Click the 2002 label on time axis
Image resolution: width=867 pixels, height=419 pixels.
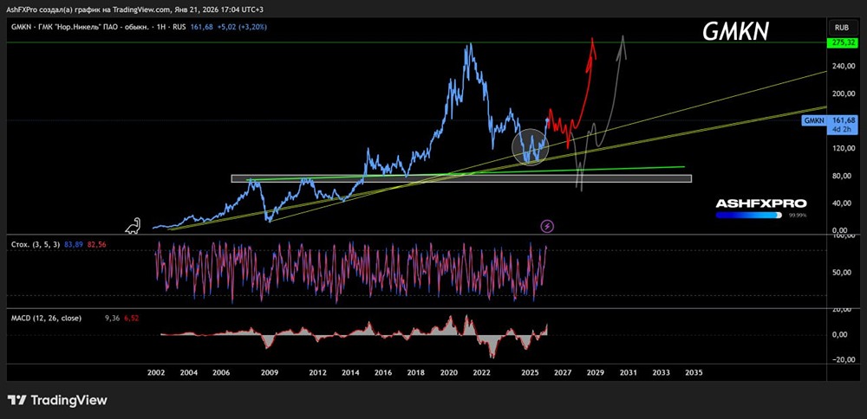tap(156, 372)
